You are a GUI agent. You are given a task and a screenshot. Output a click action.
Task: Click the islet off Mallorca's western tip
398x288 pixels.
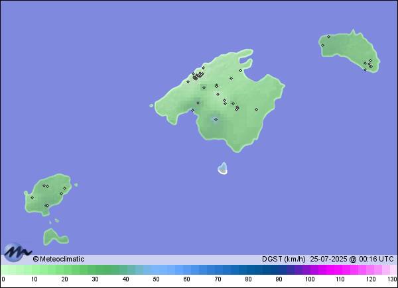tap(151, 106)
